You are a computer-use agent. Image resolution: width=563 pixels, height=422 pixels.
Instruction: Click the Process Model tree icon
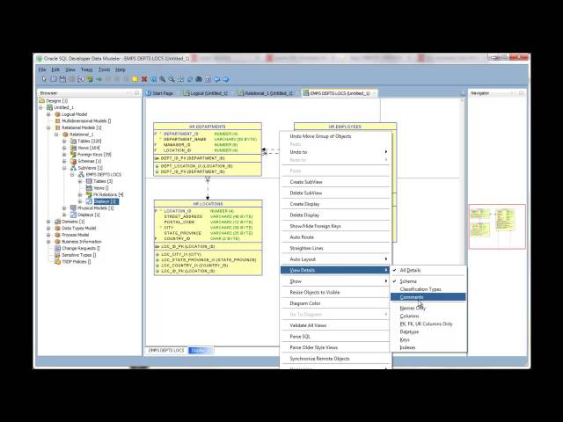point(57,235)
